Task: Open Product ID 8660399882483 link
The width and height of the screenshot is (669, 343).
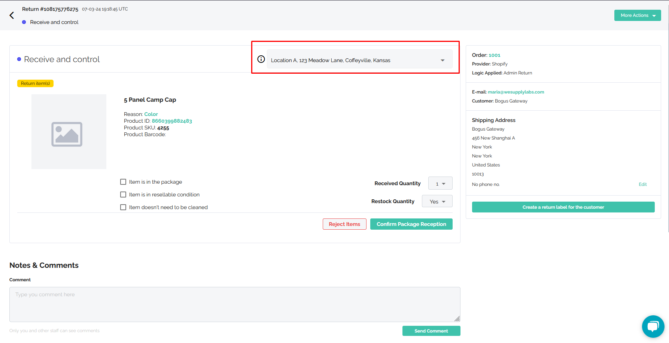Action: click(172, 121)
